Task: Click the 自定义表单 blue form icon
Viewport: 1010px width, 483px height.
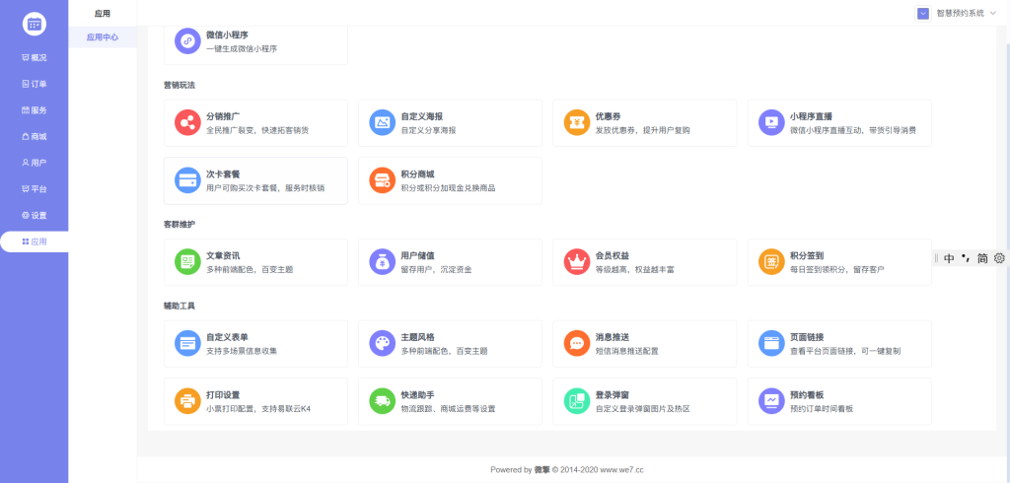Action: (187, 343)
